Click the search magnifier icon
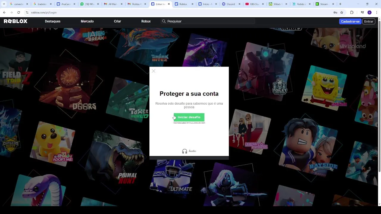381x214 pixels. (164, 21)
